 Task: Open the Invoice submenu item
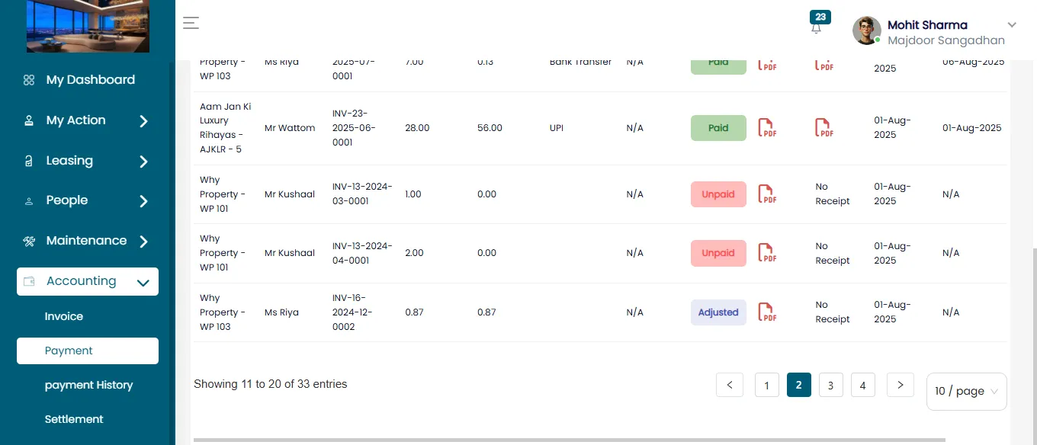pyautogui.click(x=64, y=316)
